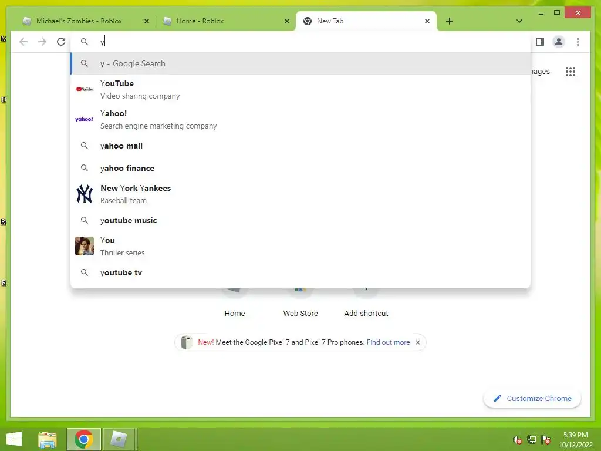Click the search icon beside 'yahoo mail'
This screenshot has width=601, height=451.
85,146
